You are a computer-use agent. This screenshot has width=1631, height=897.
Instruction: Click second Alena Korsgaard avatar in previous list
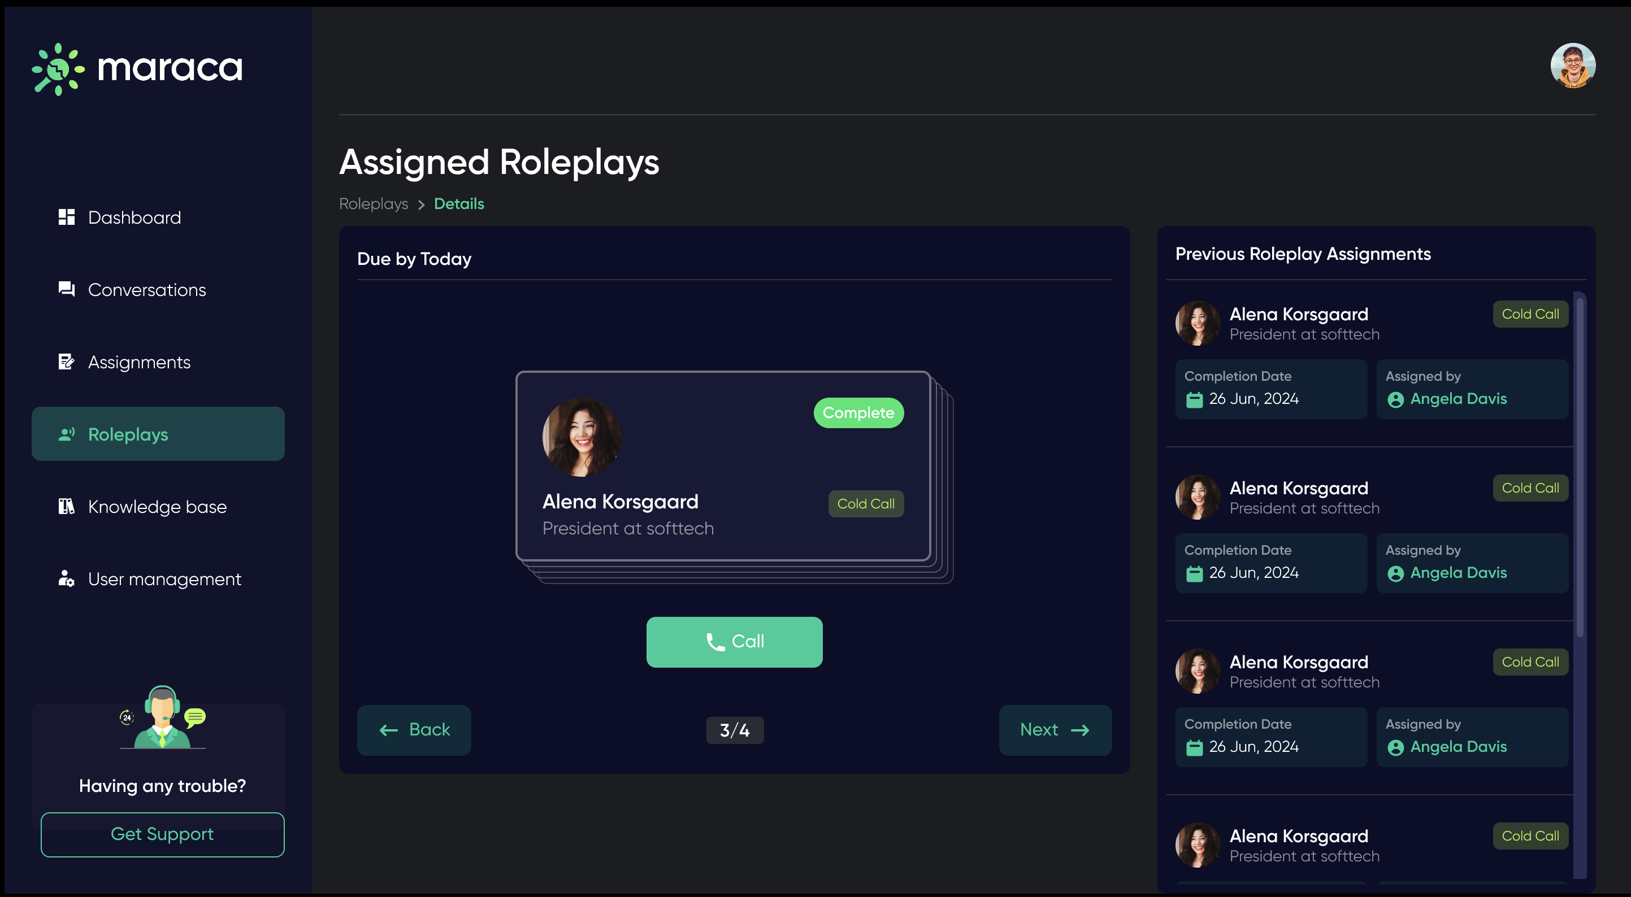1198,497
